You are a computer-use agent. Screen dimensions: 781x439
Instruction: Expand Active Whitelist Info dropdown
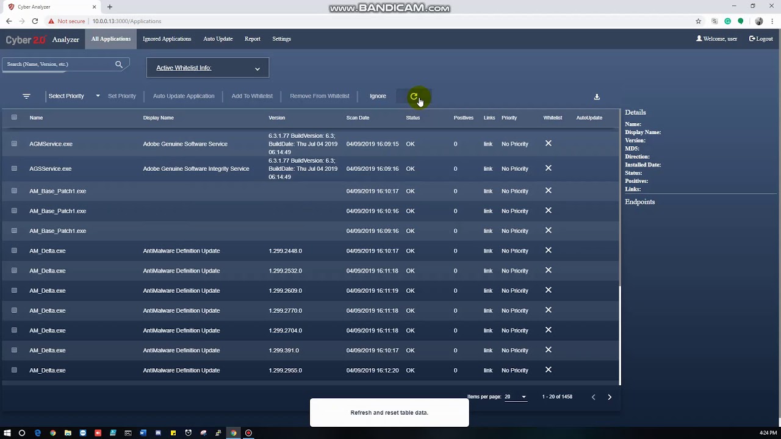[207, 68]
